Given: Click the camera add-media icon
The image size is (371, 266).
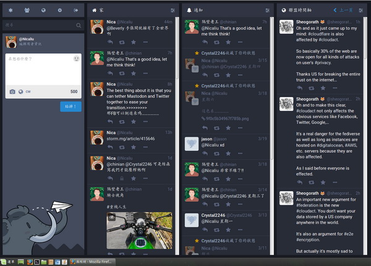Looking at the screenshot, I should click(x=12, y=92).
